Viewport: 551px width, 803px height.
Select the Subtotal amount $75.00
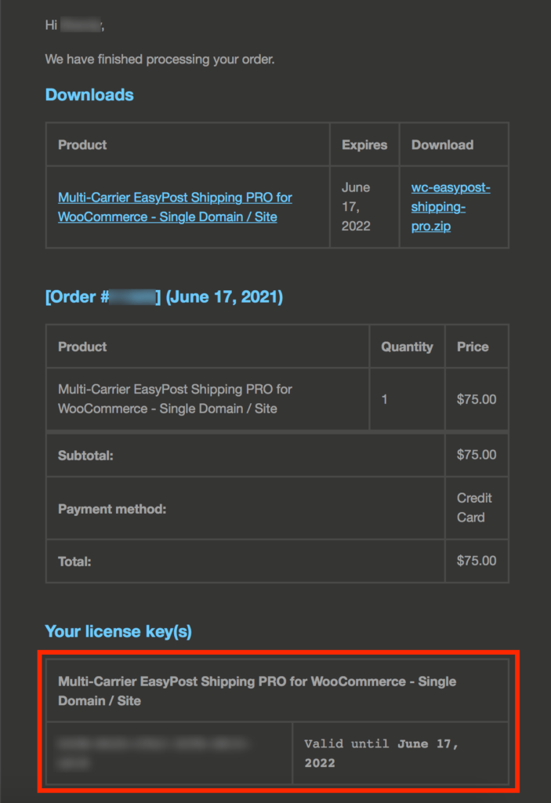click(477, 455)
